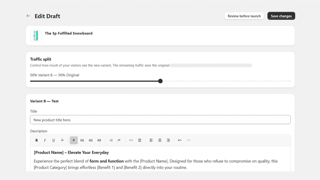Image resolution: width=320 pixels, height=180 pixels.
Task: Apply the H1 heading style
Action: coord(82,140)
